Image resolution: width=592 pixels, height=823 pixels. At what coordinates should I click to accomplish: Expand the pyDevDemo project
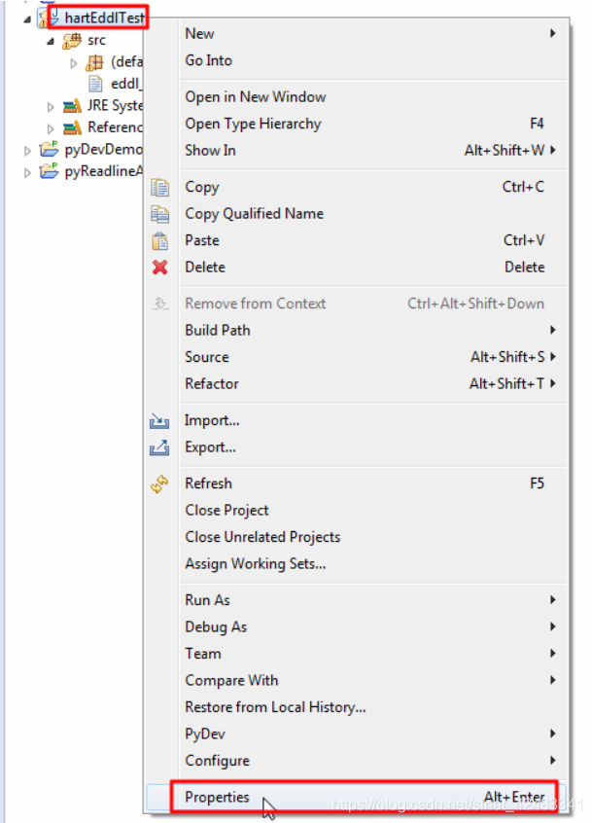click(x=27, y=151)
